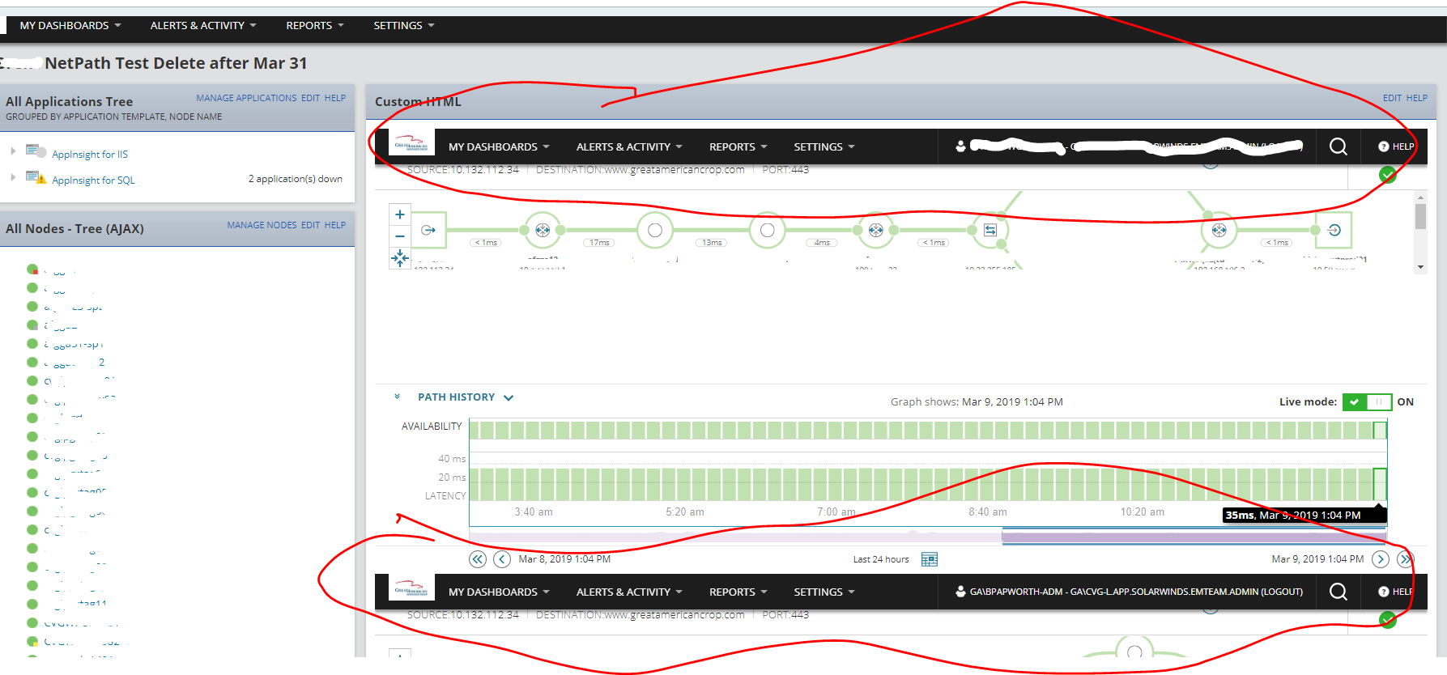Click the 13ms link latency label

[x=712, y=242]
